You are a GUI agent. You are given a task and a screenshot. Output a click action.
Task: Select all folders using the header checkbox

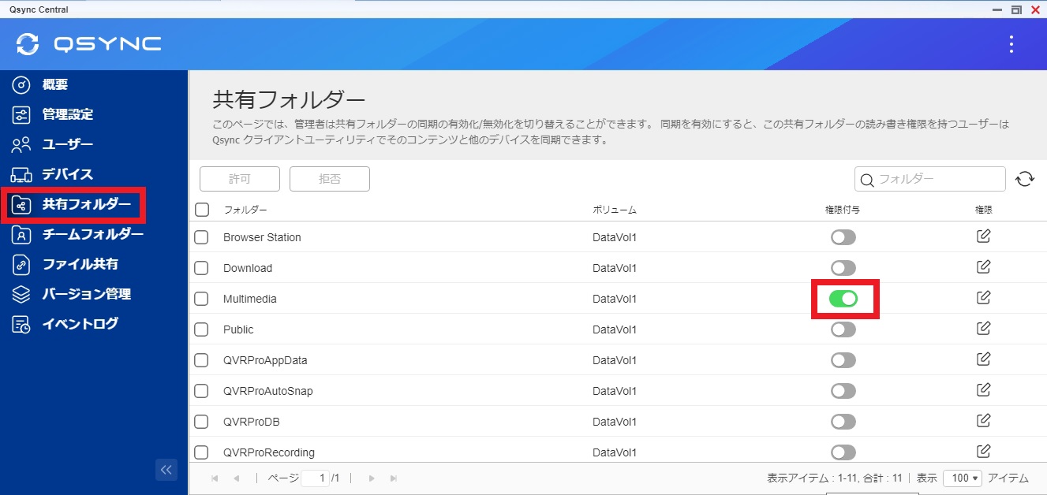[201, 209]
